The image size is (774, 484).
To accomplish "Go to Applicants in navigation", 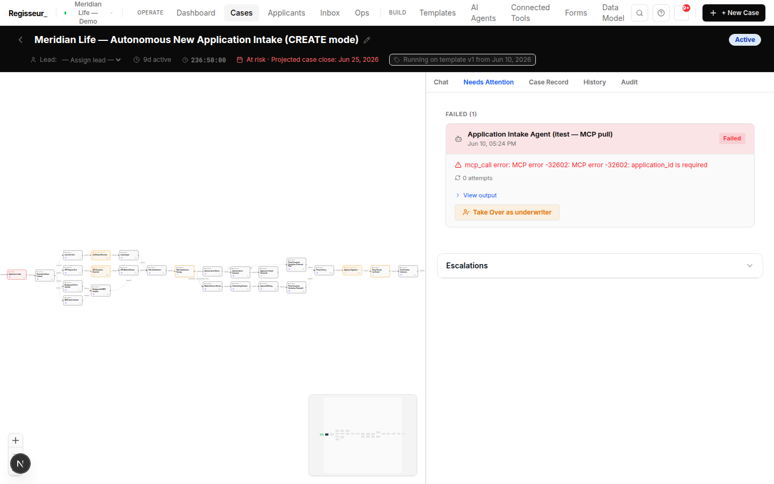I will click(286, 13).
